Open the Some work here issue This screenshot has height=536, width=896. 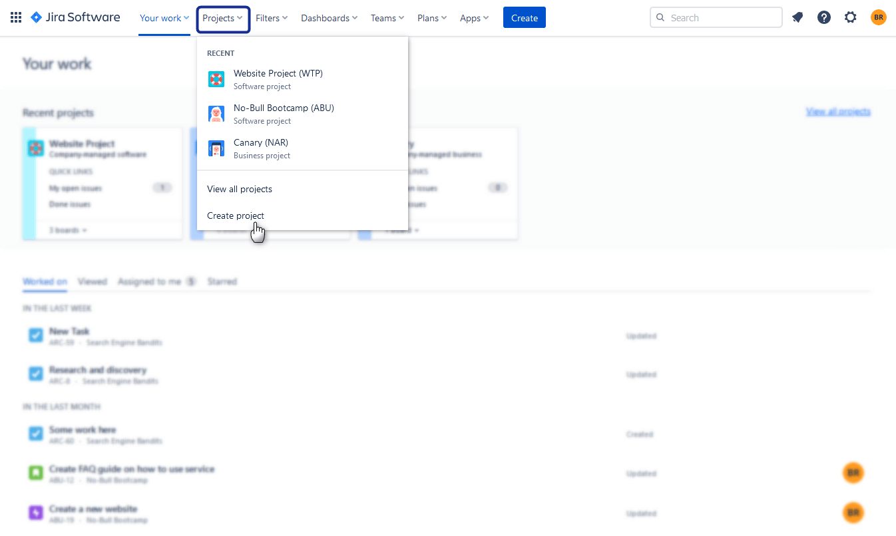click(x=82, y=430)
